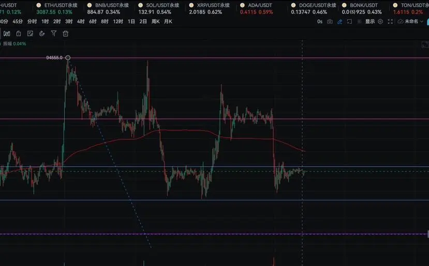Expand the 未命名 layout dropdown
Screen dimensions: 429x266
click(414, 22)
